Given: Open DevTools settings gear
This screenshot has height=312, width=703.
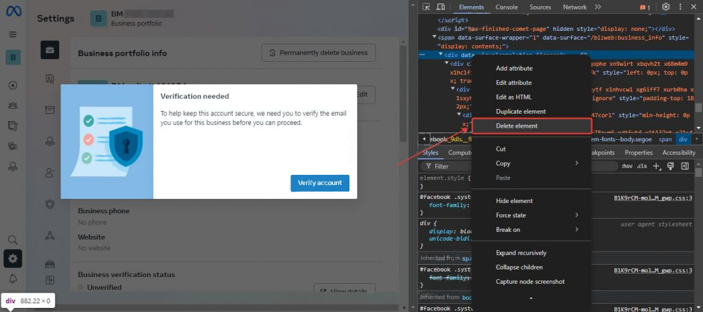Looking at the screenshot, I should point(666,7).
